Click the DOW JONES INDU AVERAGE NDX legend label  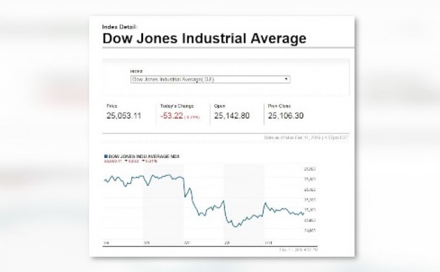(x=144, y=156)
